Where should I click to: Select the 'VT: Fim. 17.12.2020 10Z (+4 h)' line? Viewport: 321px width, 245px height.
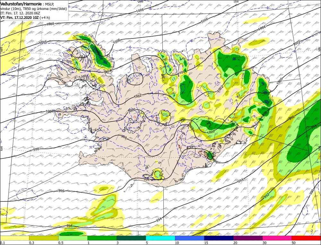click(x=25, y=18)
